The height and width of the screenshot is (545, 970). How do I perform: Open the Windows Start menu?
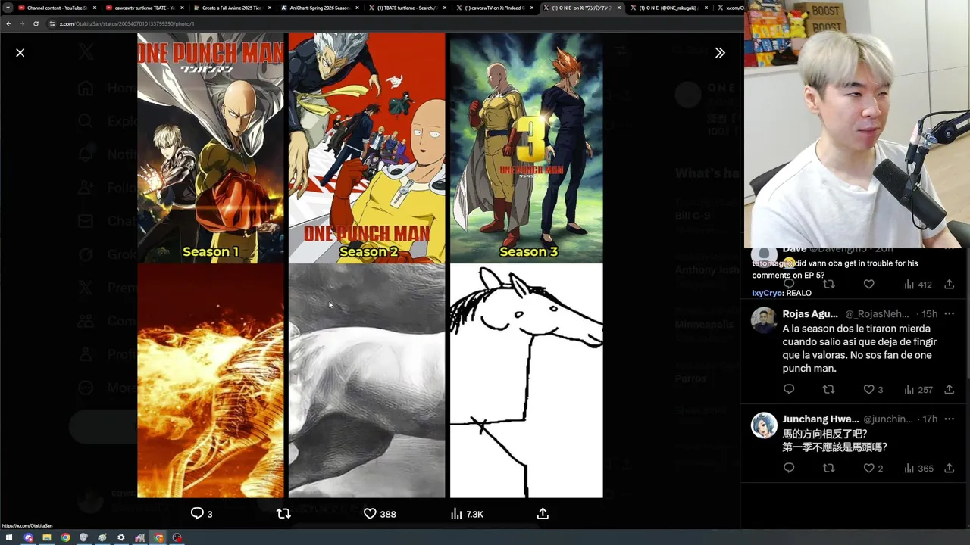click(x=9, y=538)
